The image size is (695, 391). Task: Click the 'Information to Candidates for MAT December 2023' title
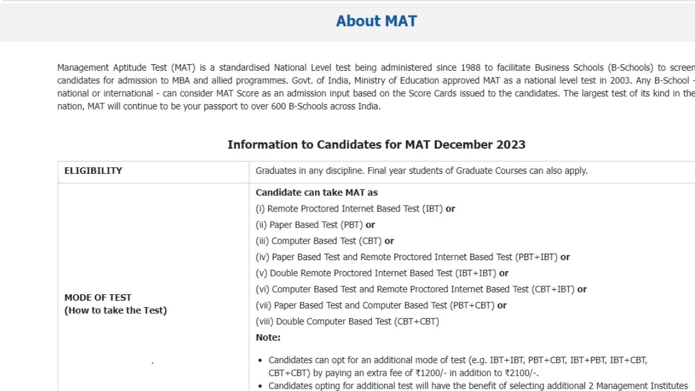click(x=376, y=144)
